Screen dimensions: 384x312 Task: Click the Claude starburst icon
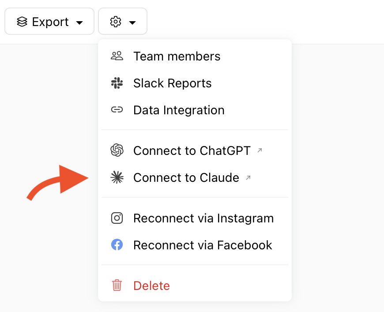(x=117, y=177)
